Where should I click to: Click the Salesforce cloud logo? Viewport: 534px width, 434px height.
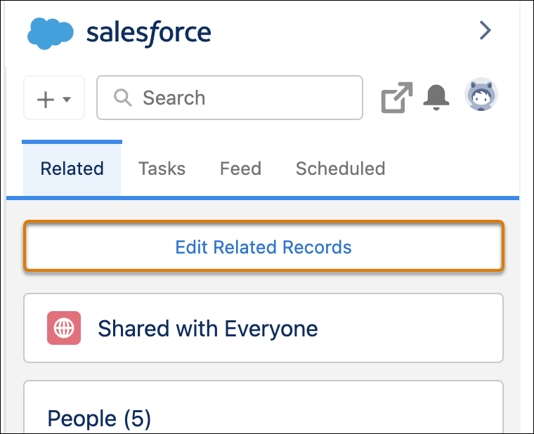pyautogui.click(x=51, y=33)
